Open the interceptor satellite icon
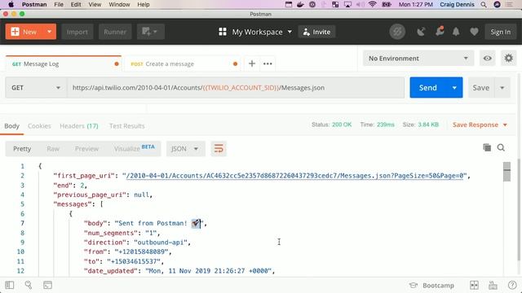This screenshot has width=522, height=293. pos(421,32)
